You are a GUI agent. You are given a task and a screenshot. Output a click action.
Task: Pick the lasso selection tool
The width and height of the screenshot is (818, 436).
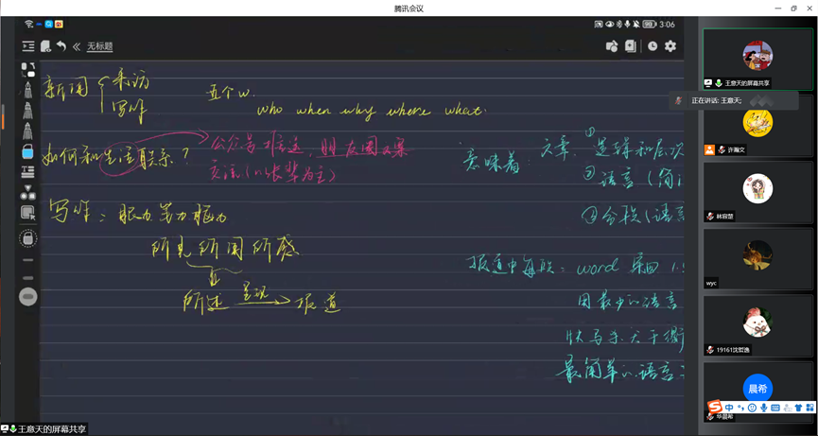(x=27, y=213)
